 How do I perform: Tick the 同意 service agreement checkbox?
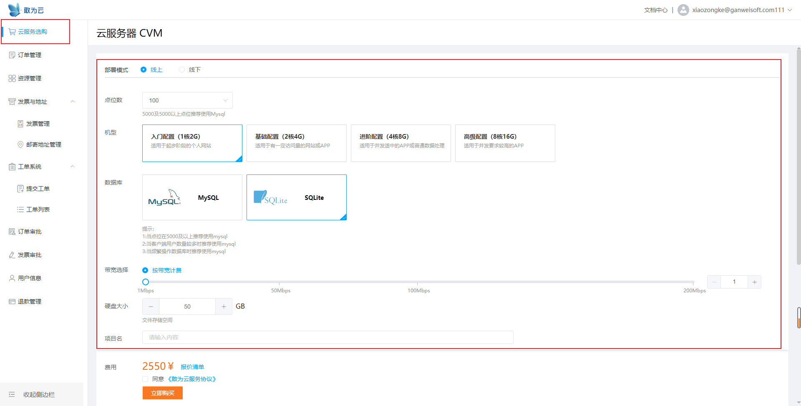(145, 379)
